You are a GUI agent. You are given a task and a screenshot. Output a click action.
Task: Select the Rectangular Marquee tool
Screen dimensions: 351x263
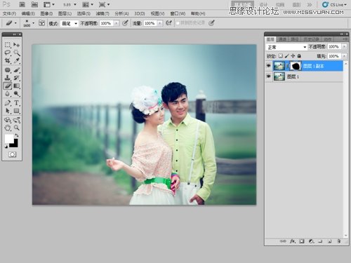click(8, 44)
